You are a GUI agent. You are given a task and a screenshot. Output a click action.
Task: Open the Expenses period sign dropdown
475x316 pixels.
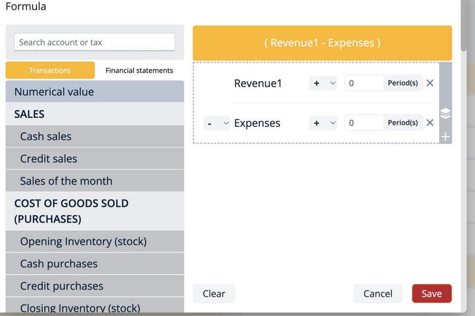click(323, 123)
